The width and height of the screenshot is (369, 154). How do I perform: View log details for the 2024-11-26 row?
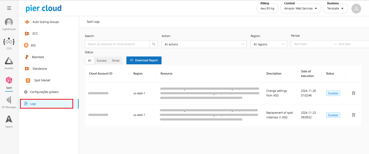coord(354,93)
